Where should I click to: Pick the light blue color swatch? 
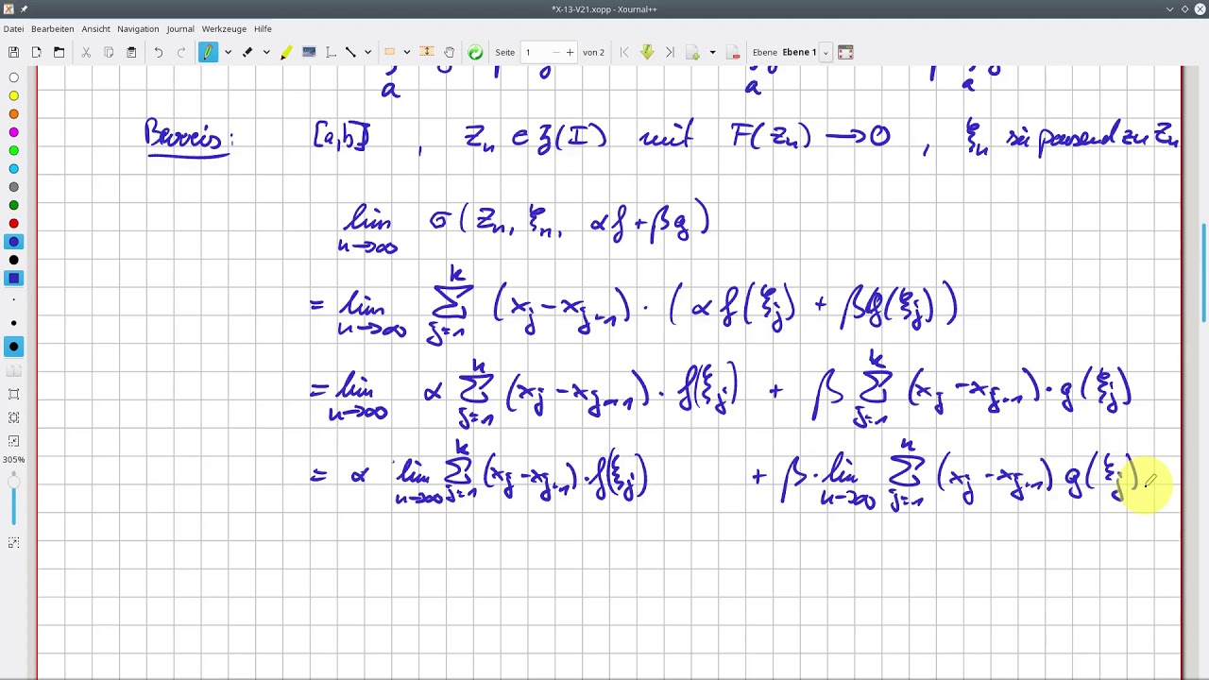point(13,169)
